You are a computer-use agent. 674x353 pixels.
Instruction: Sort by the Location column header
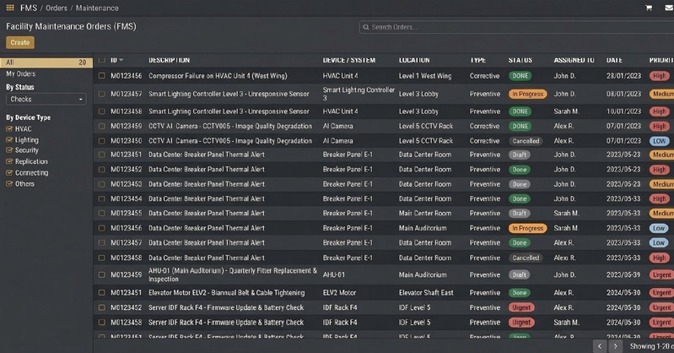pyautogui.click(x=414, y=60)
